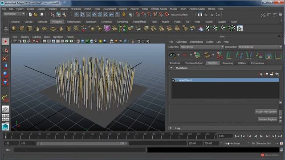Open the nDynamics menu set dropdown
This screenshot has width=285, height=160.
[14, 14]
